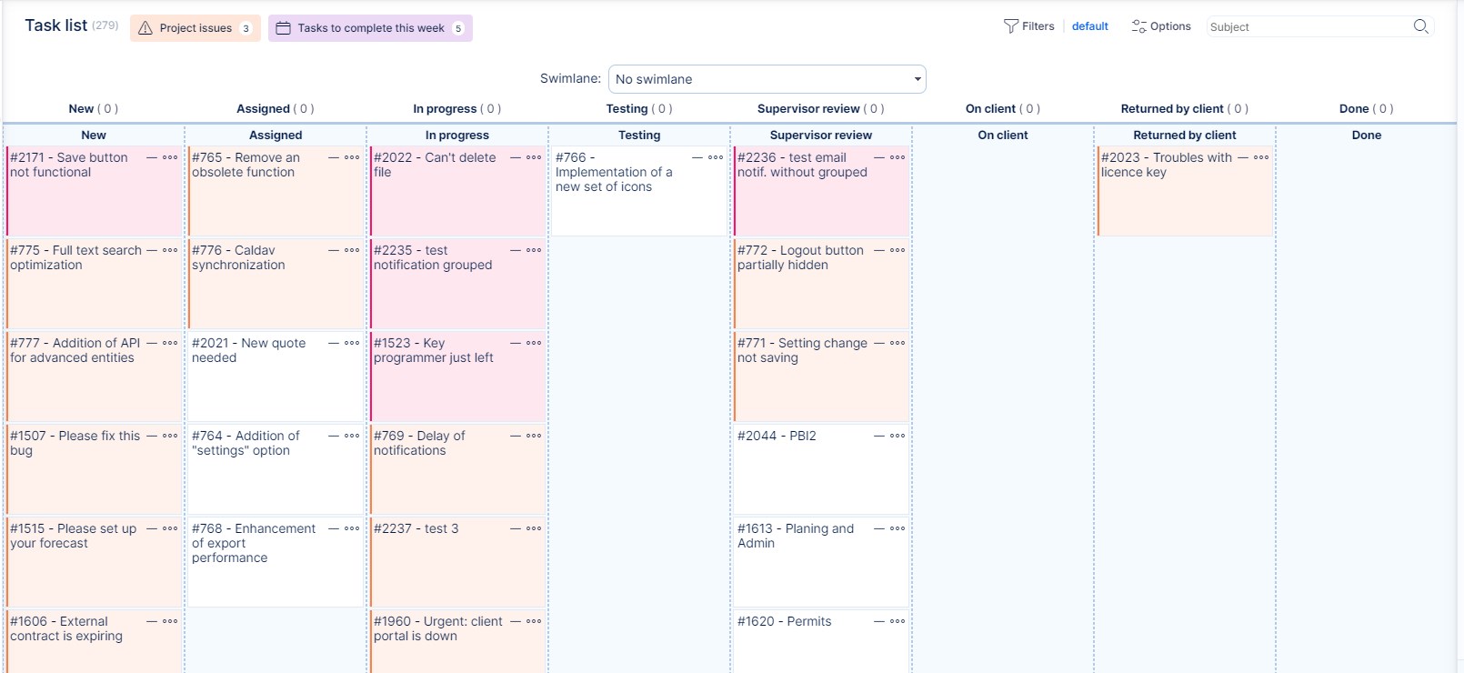
Task: Click the default filter link
Action: 1089,26
